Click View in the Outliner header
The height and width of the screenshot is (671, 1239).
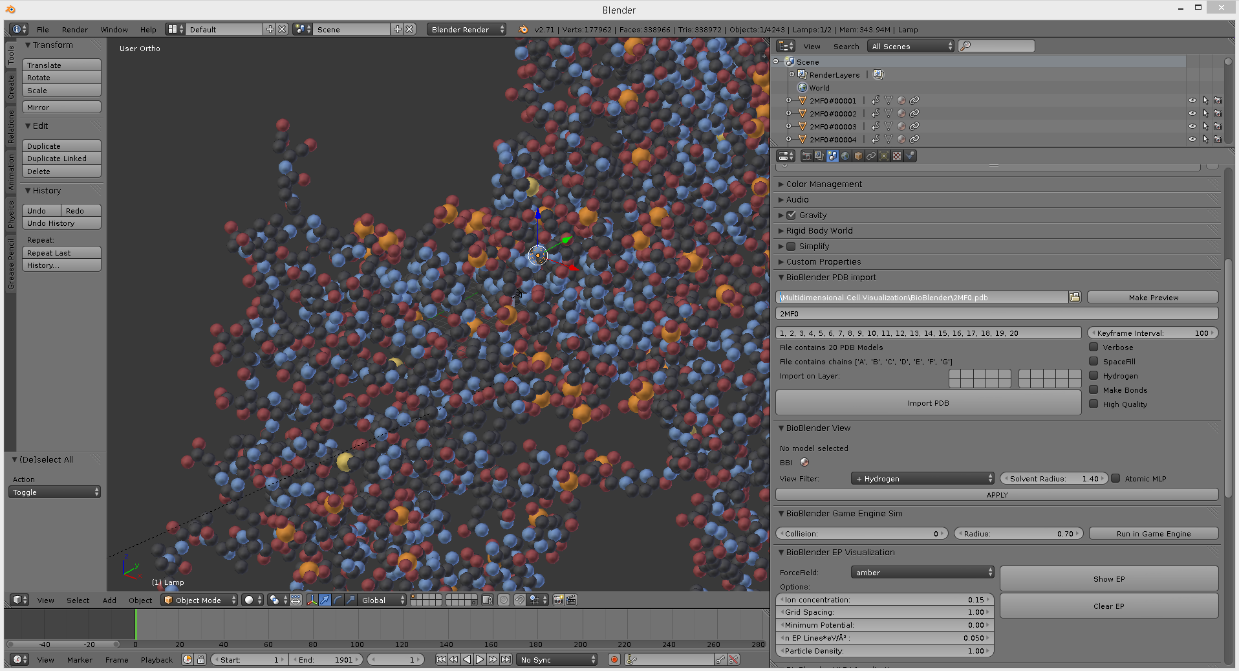[x=812, y=46]
